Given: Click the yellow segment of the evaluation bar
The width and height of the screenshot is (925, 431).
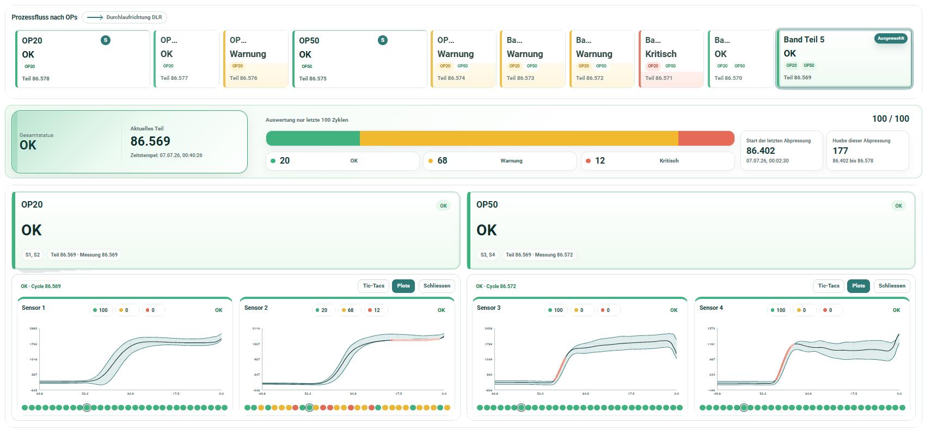Looking at the screenshot, I should [519, 138].
